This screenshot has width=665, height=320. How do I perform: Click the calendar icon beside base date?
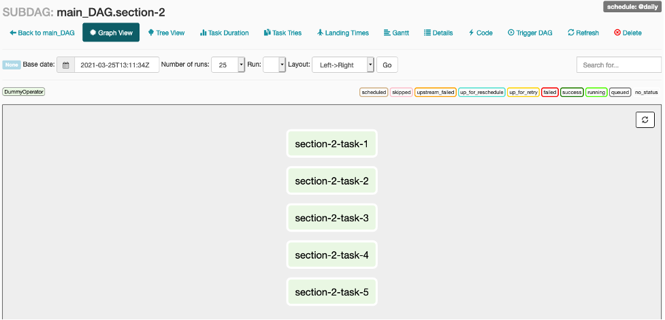click(66, 65)
